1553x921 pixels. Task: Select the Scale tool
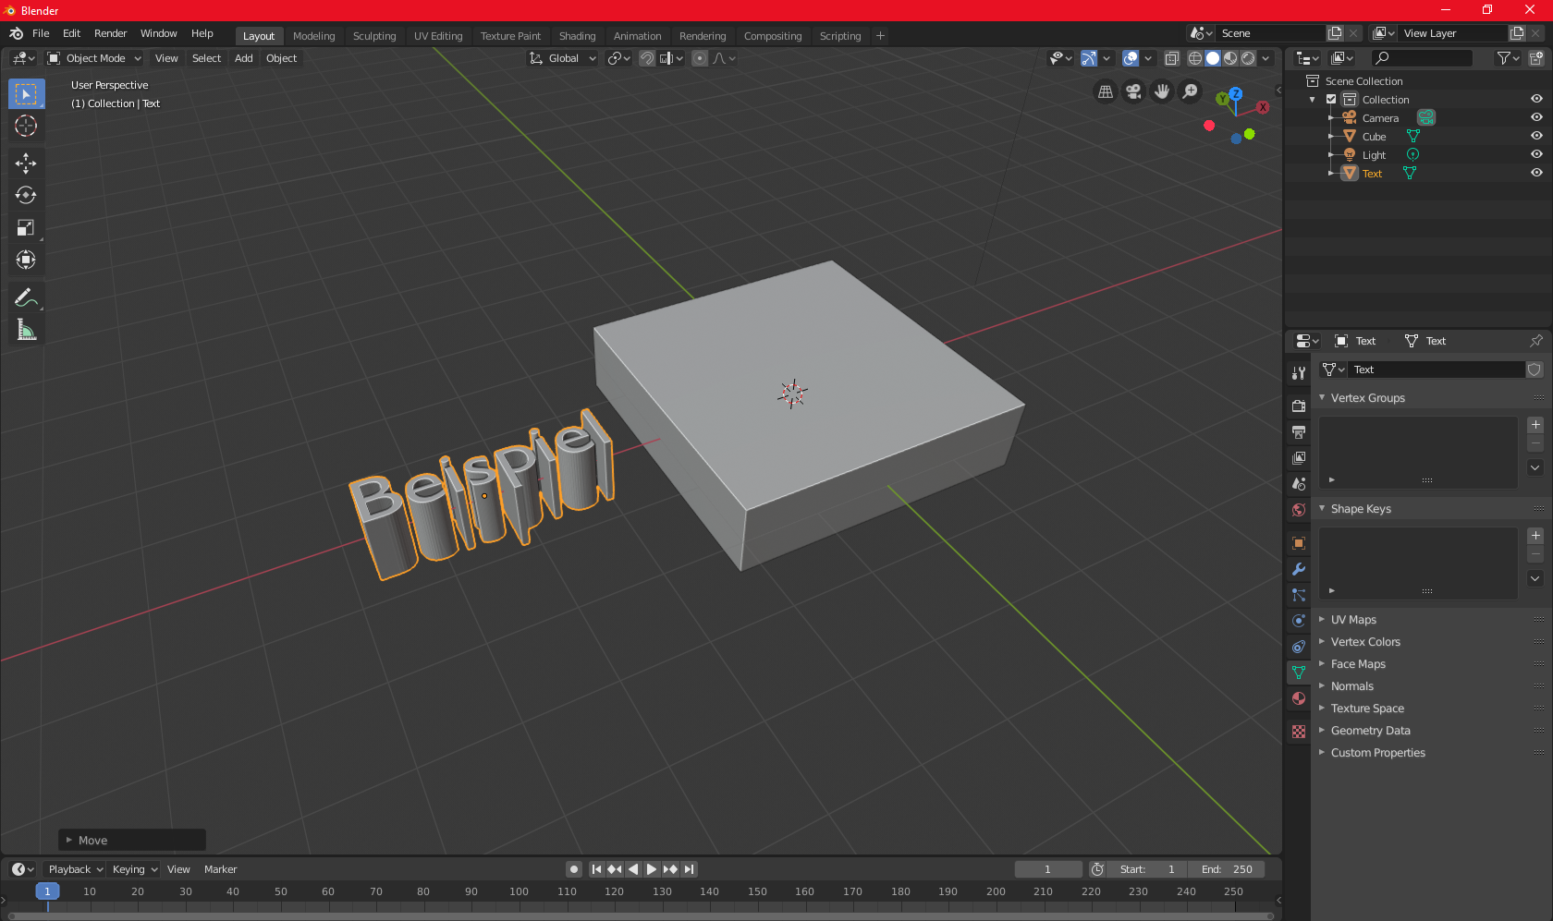26,228
